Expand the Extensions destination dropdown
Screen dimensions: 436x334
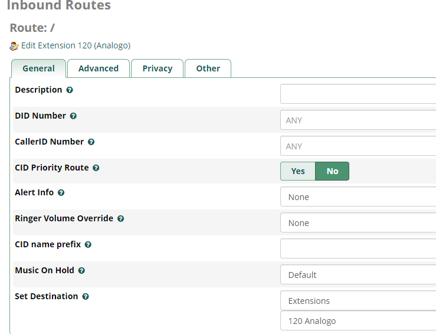(358, 301)
